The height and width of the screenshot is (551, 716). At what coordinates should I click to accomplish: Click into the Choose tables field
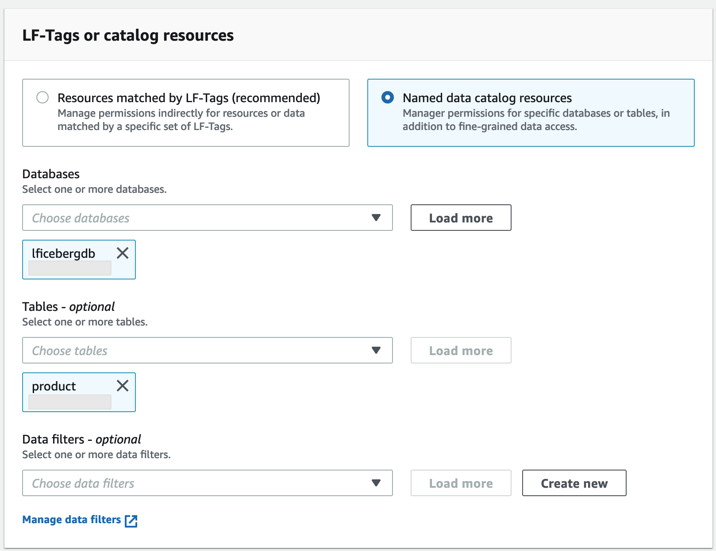pos(177,350)
